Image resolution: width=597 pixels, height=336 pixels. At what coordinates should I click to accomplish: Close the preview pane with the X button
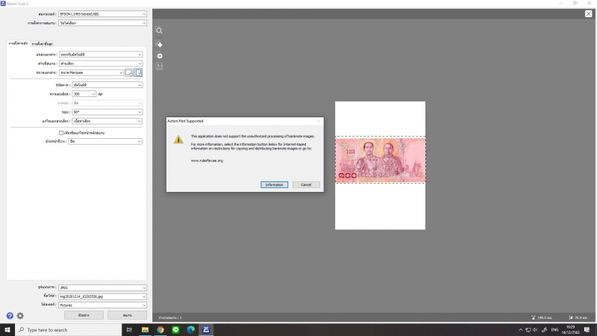click(588, 13)
